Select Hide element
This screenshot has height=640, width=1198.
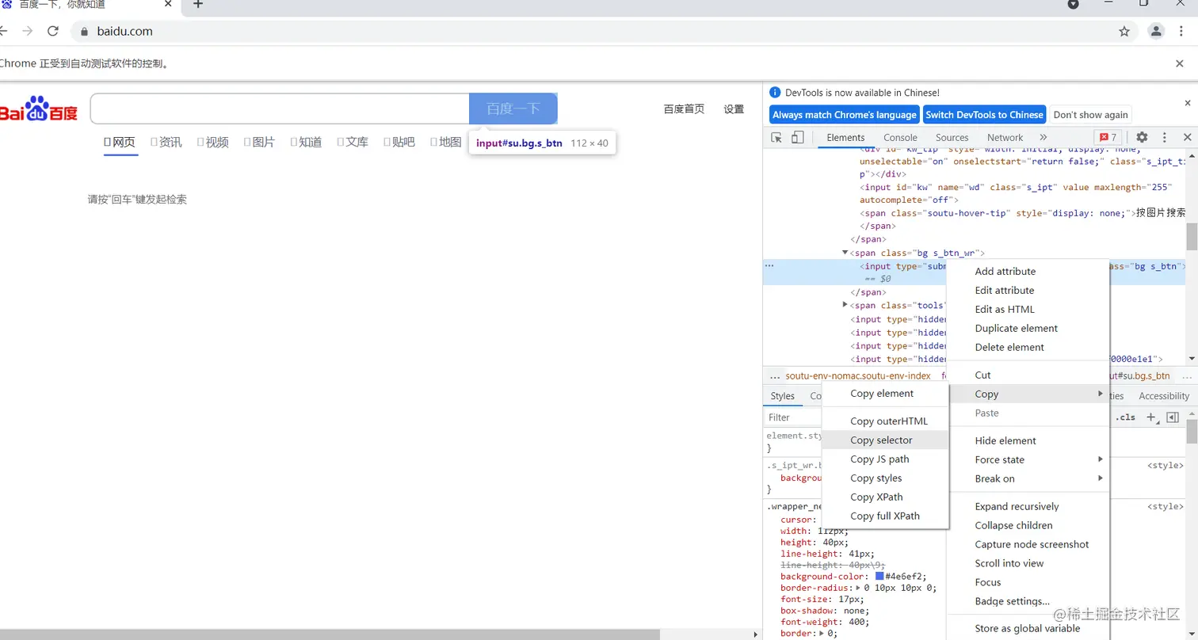1028,440
